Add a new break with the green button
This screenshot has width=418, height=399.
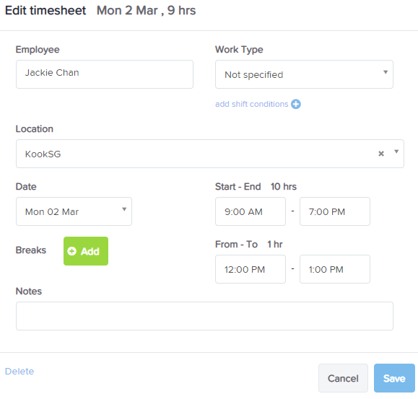86,251
